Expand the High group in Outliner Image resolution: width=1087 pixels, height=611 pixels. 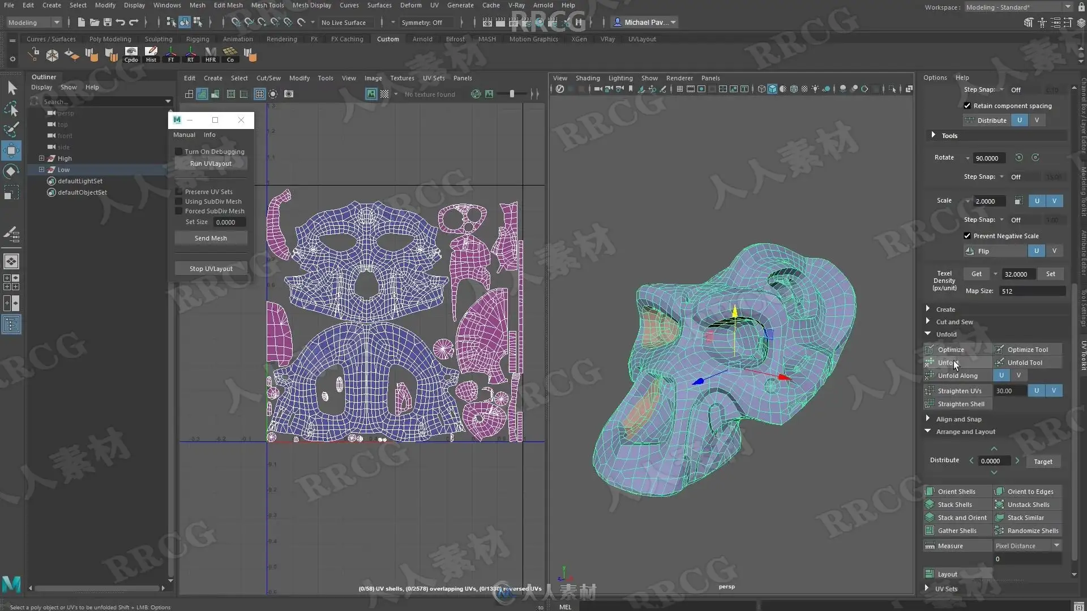(x=41, y=158)
